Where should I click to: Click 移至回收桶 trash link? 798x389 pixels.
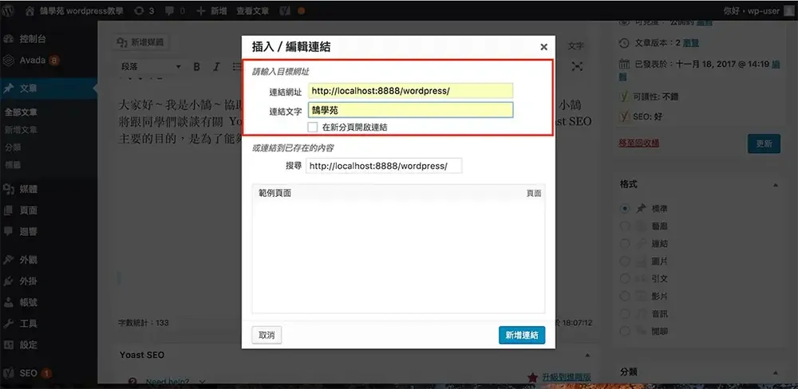point(638,143)
